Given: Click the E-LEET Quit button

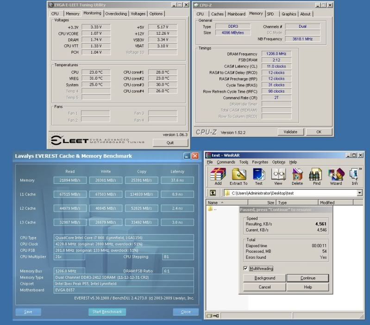Looking at the screenshot, I should click(x=170, y=143).
